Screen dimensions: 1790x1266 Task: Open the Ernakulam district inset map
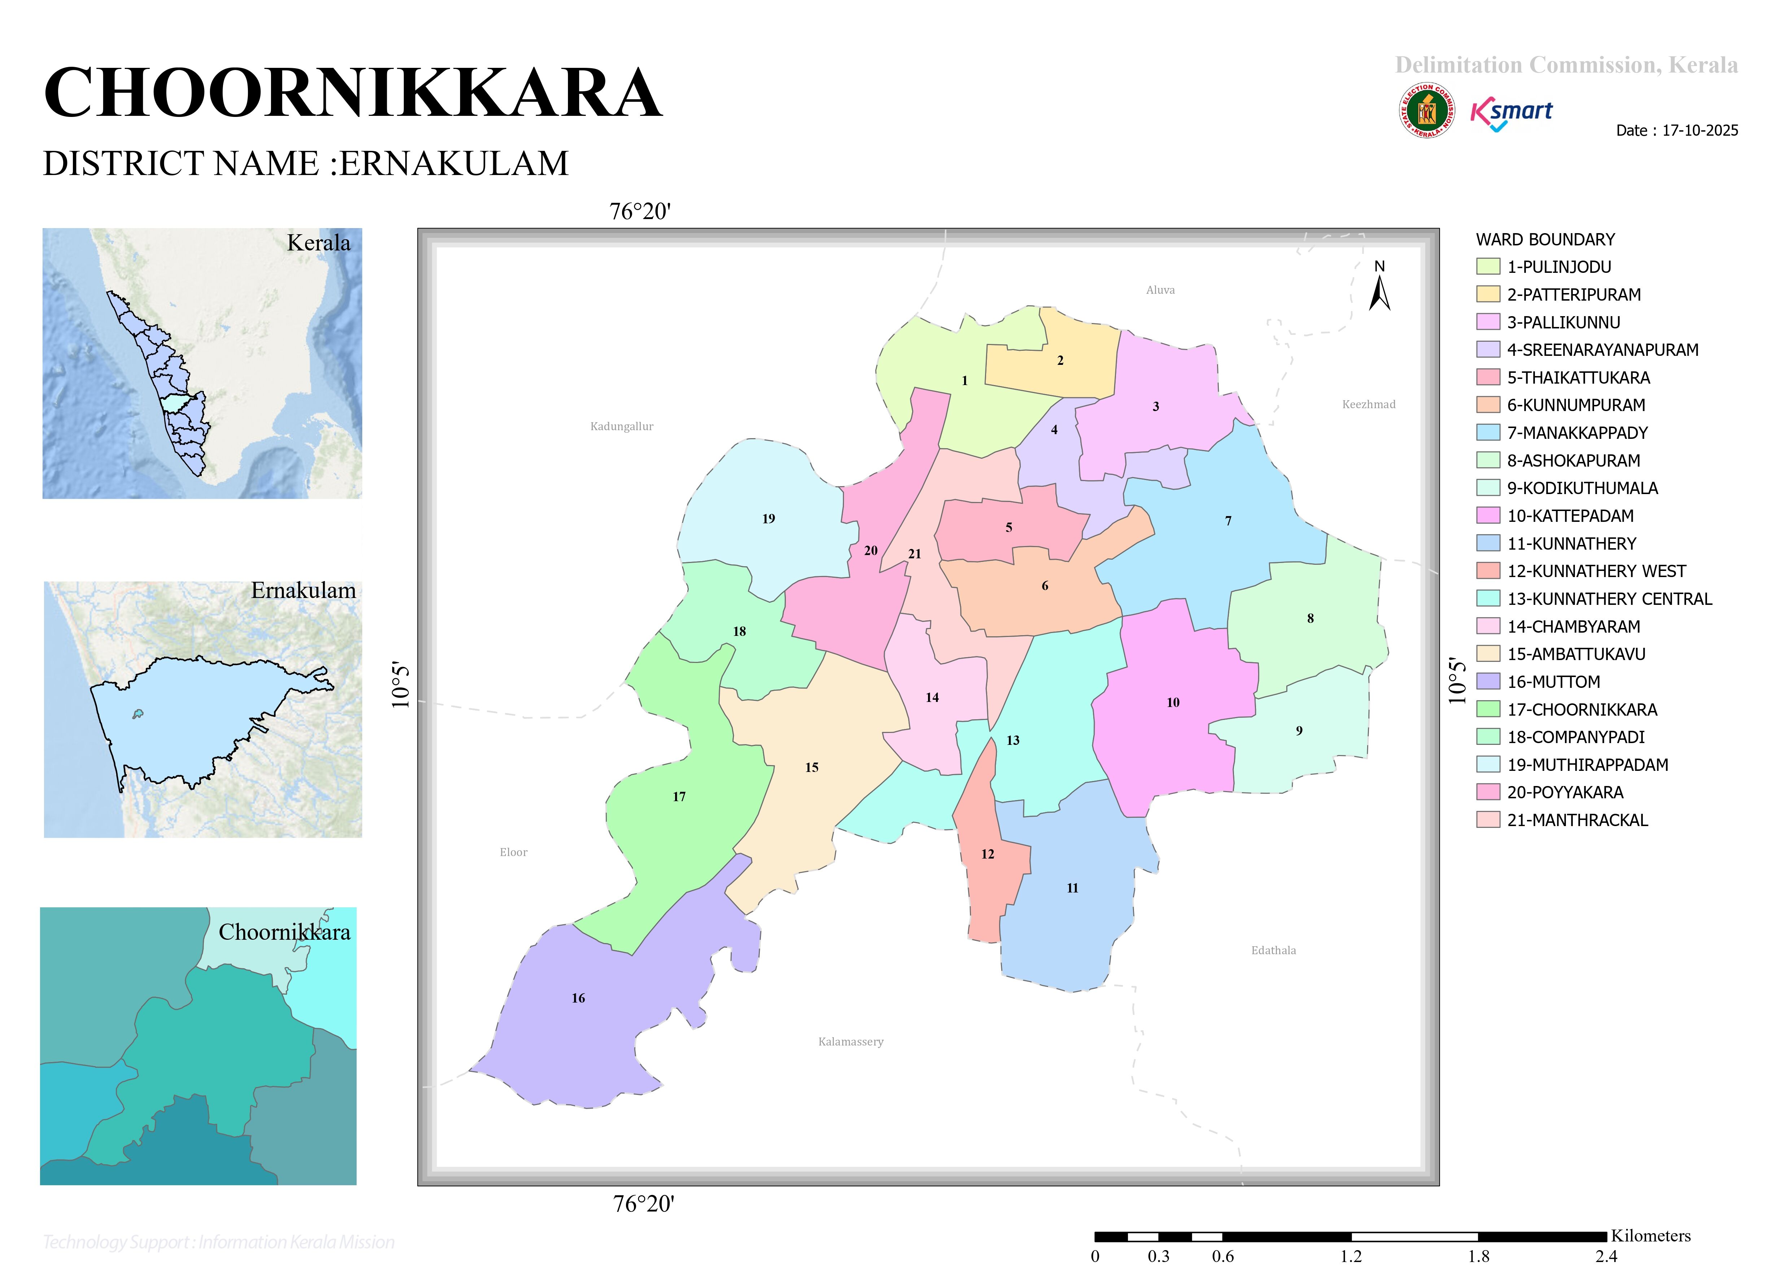tap(203, 710)
